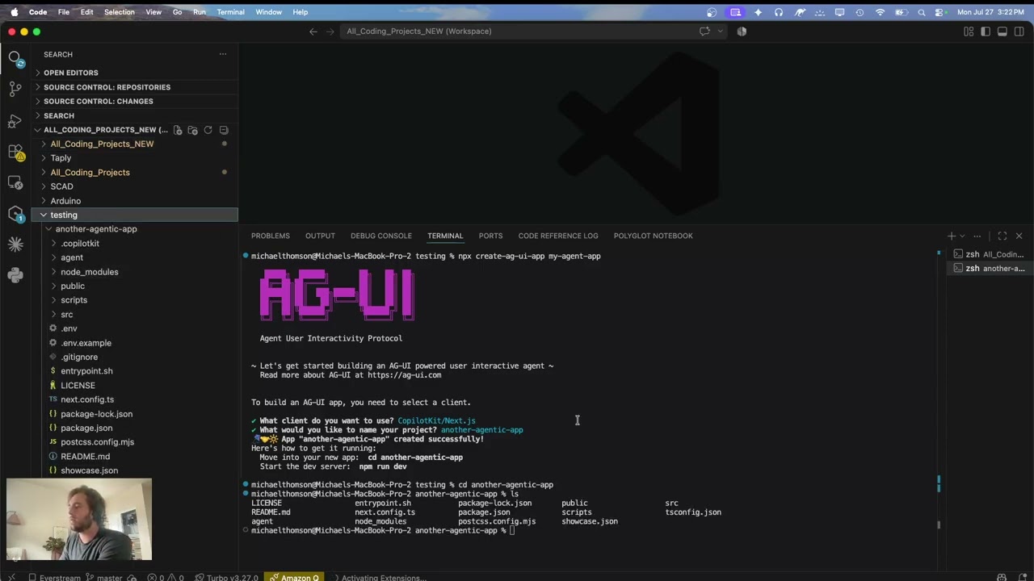Open the new terminal profile dropdown
1034x581 pixels.
[x=962, y=236]
